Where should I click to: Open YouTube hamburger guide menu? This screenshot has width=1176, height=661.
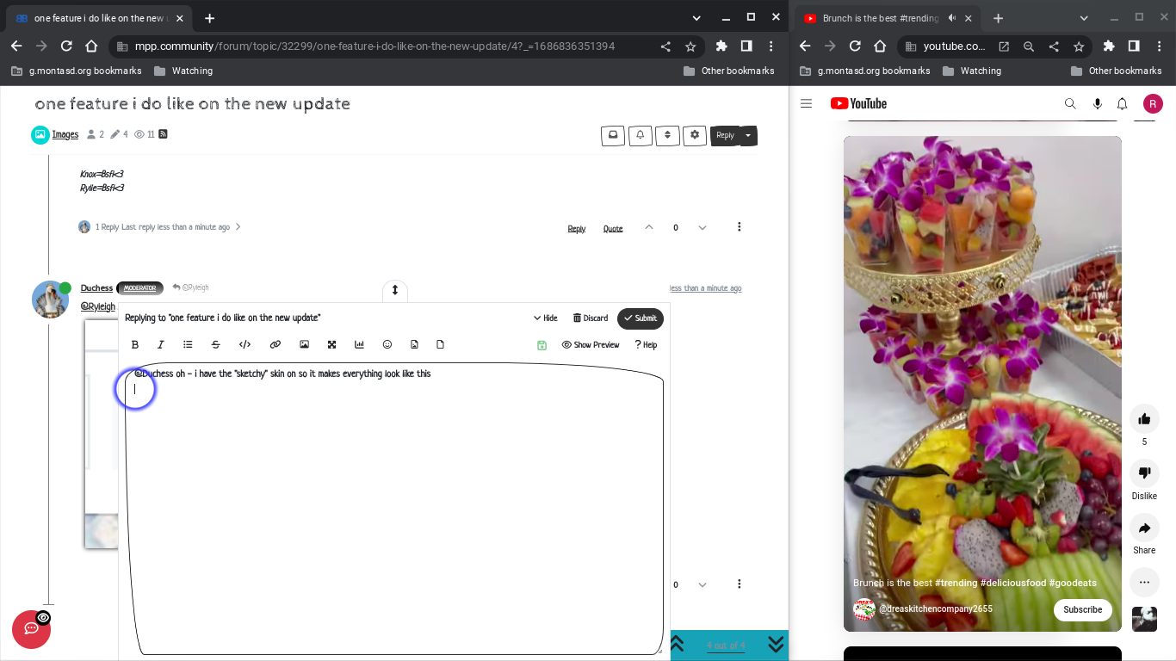click(x=806, y=103)
